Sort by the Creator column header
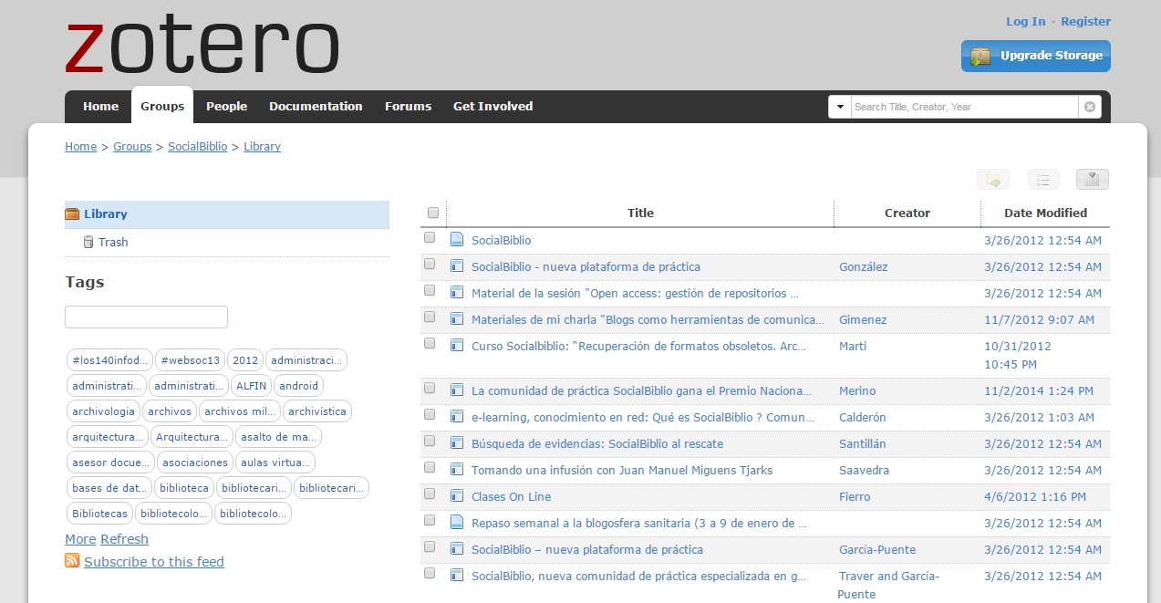Screen dimensions: 1161x603 [x=907, y=213]
